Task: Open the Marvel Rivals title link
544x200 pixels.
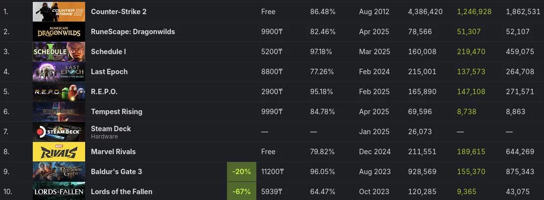Action: click(113, 152)
